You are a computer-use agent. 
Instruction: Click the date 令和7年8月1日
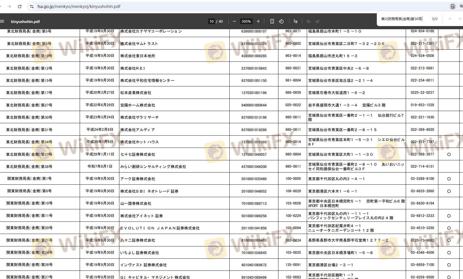100,167
